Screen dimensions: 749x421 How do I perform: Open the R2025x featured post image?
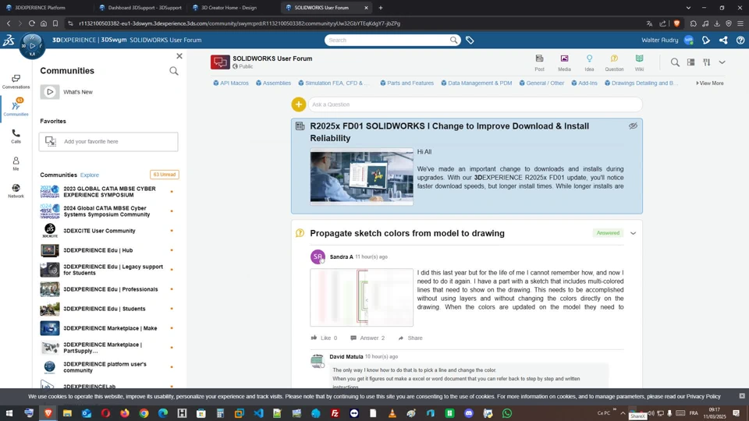[361, 177]
